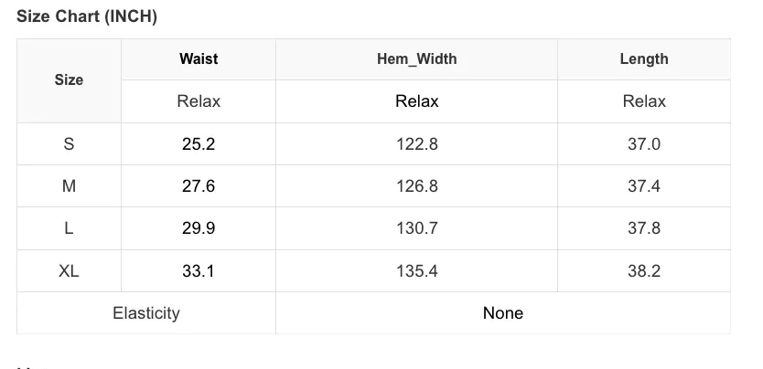Click the Relax subheader under Hem_Width
Image resolution: width=763 pixels, height=369 pixels.
click(417, 101)
